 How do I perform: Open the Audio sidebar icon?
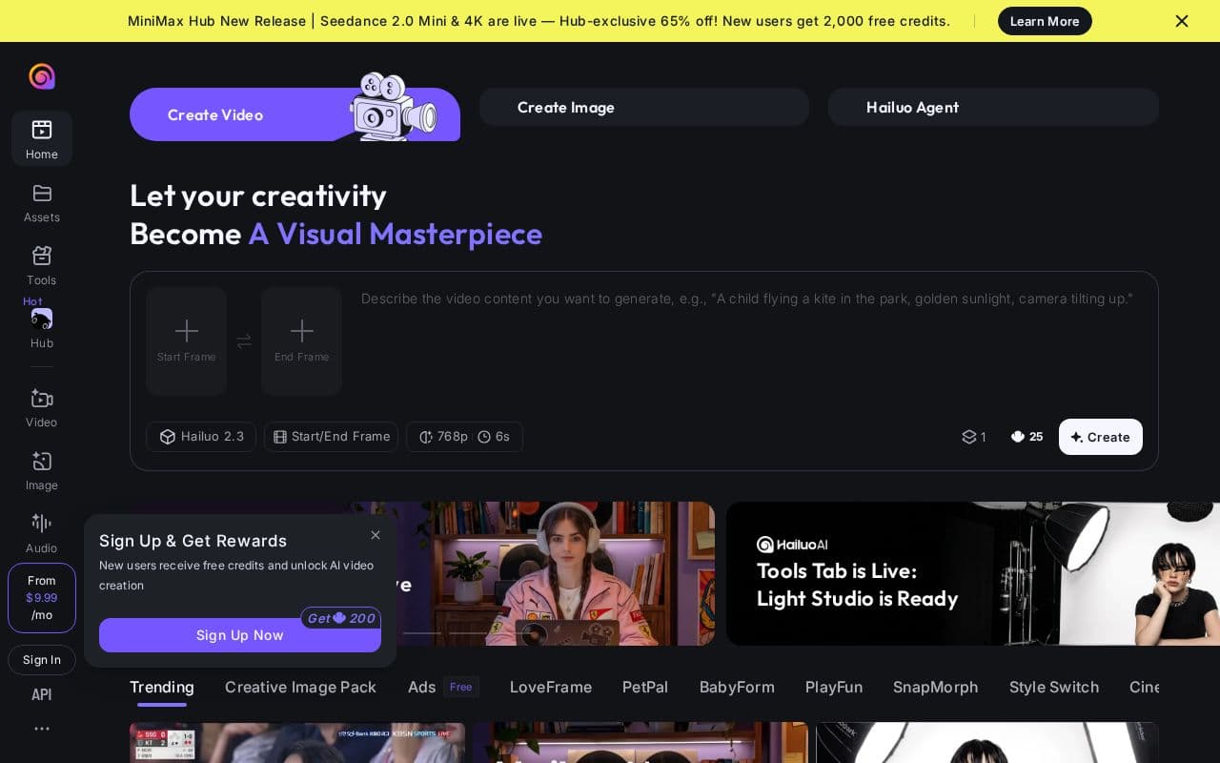tap(41, 523)
